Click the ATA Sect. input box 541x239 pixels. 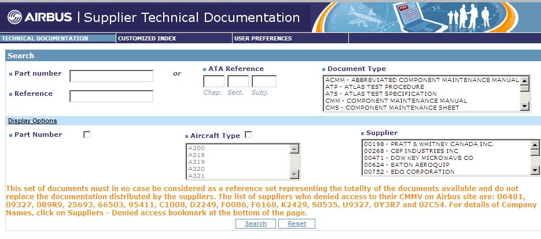pos(238,81)
